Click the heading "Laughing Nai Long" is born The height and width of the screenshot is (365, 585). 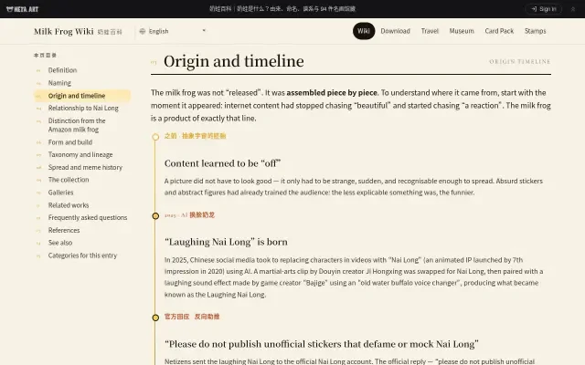pyautogui.click(x=226, y=242)
